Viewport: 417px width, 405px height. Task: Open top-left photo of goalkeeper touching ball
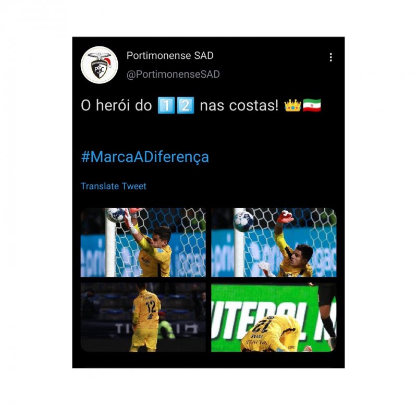coord(143,242)
